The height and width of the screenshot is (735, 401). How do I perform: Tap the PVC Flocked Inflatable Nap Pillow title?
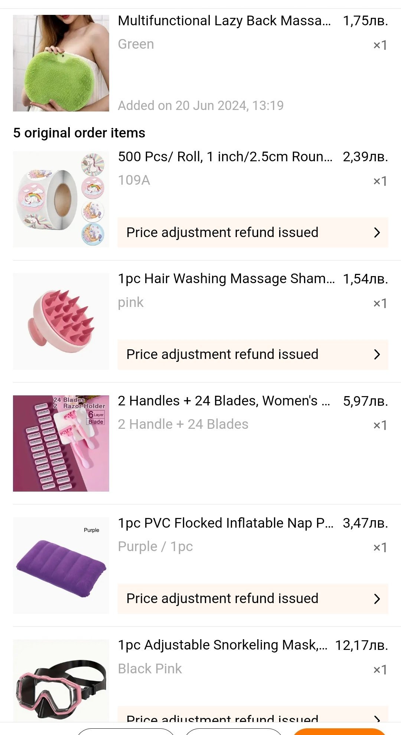[x=225, y=523]
